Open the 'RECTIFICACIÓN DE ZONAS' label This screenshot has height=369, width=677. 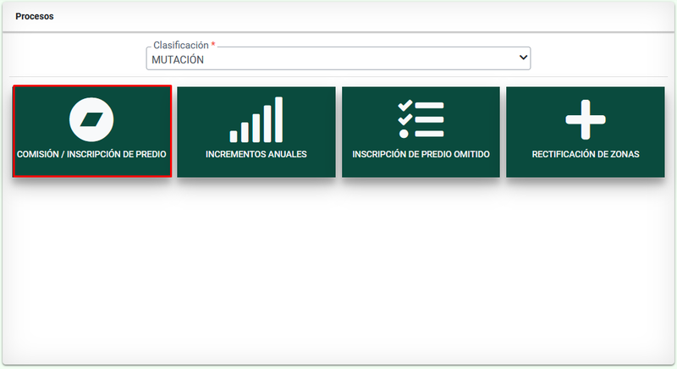coord(586,156)
